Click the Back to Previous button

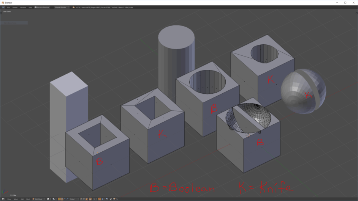(x=42, y=7)
